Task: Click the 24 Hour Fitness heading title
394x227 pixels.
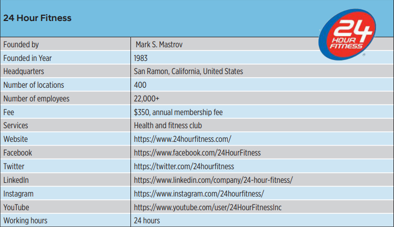Action: (x=37, y=18)
